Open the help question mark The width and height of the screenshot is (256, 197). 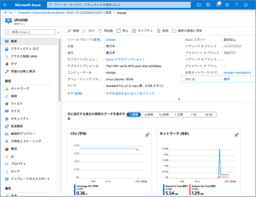[237, 5]
